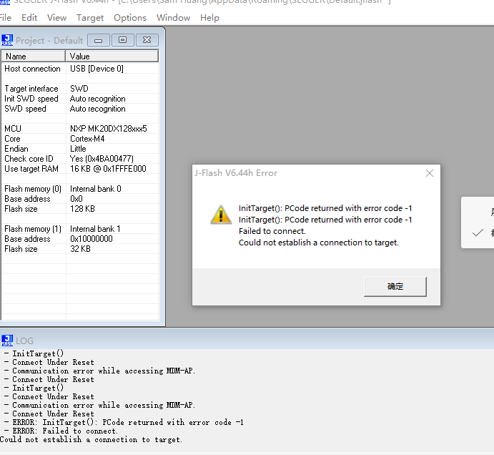Select the Check core ID row
Image resolution: width=494 pixels, height=455 pixels.
click(80, 159)
